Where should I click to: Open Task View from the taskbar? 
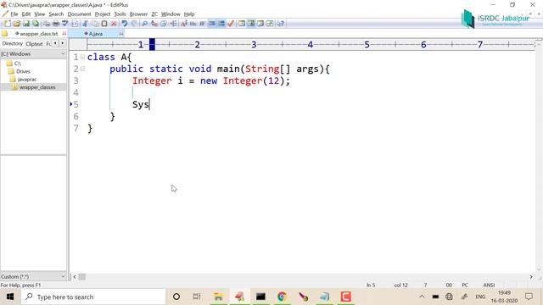pos(197,297)
